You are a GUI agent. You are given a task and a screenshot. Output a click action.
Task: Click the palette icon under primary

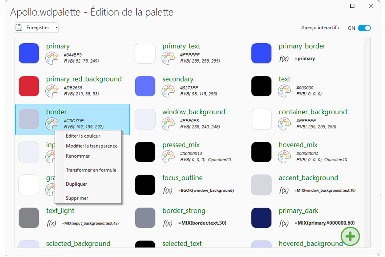tap(52, 58)
